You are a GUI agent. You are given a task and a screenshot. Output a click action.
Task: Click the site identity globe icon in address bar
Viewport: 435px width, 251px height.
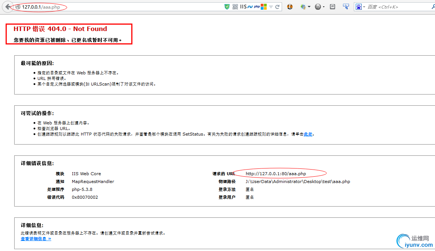(18, 7)
